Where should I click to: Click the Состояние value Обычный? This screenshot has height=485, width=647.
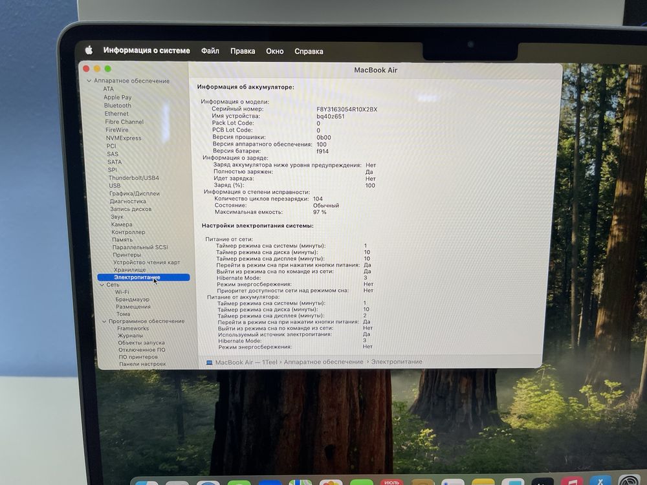[x=326, y=206]
